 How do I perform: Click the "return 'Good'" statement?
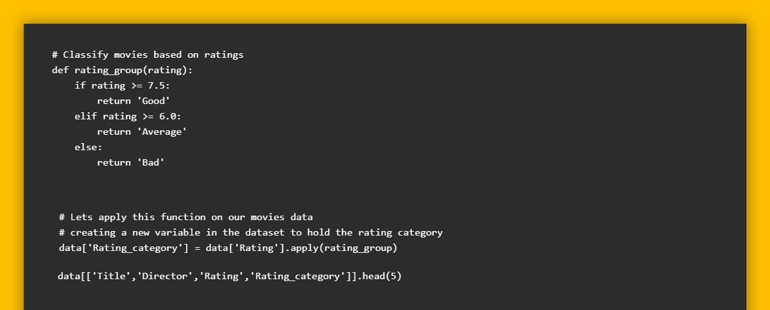tap(133, 101)
